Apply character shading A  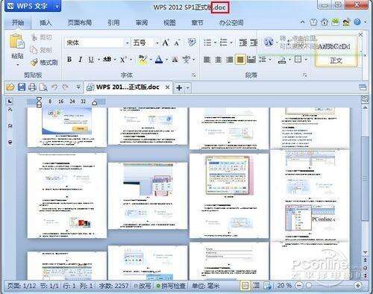point(175,60)
